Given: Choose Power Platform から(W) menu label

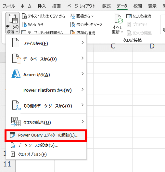Looking at the screenshot, I should tap(47, 90).
